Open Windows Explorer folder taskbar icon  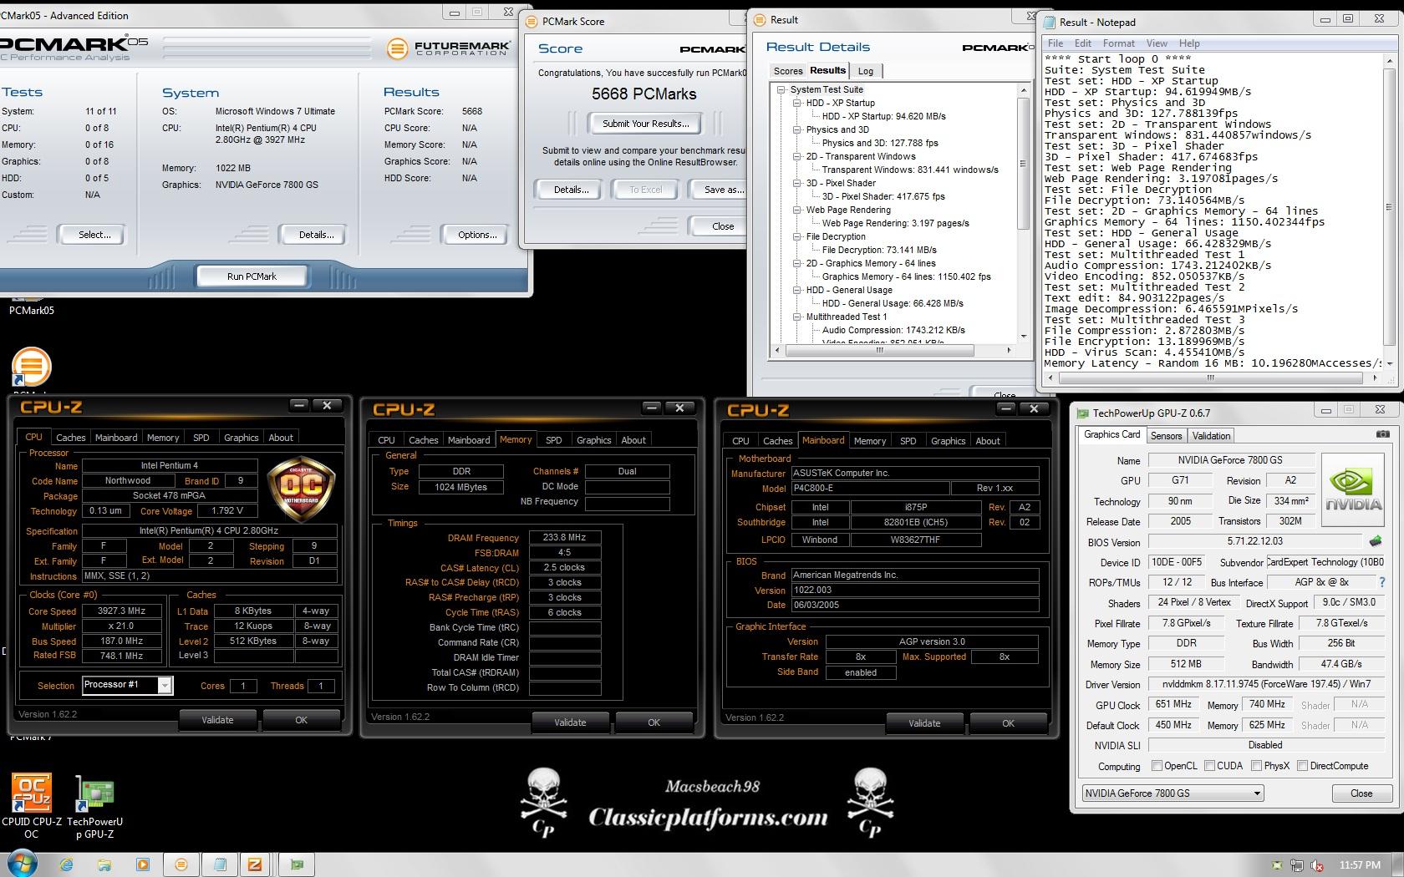point(104,864)
